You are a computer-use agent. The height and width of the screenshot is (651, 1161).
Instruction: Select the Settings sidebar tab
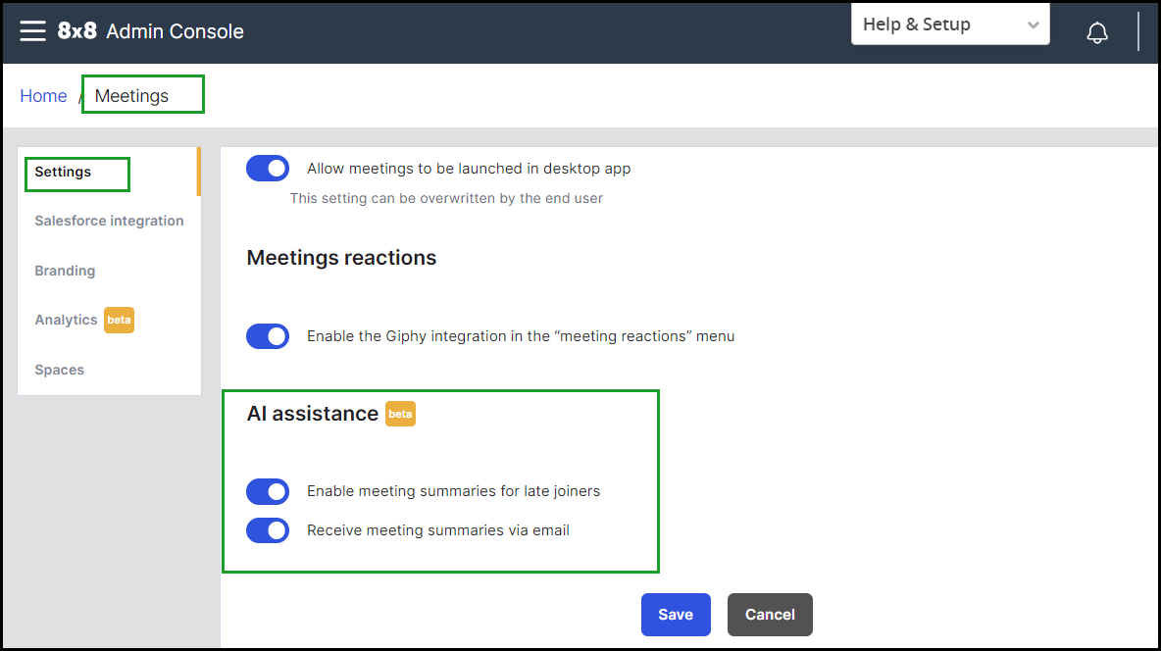point(63,172)
